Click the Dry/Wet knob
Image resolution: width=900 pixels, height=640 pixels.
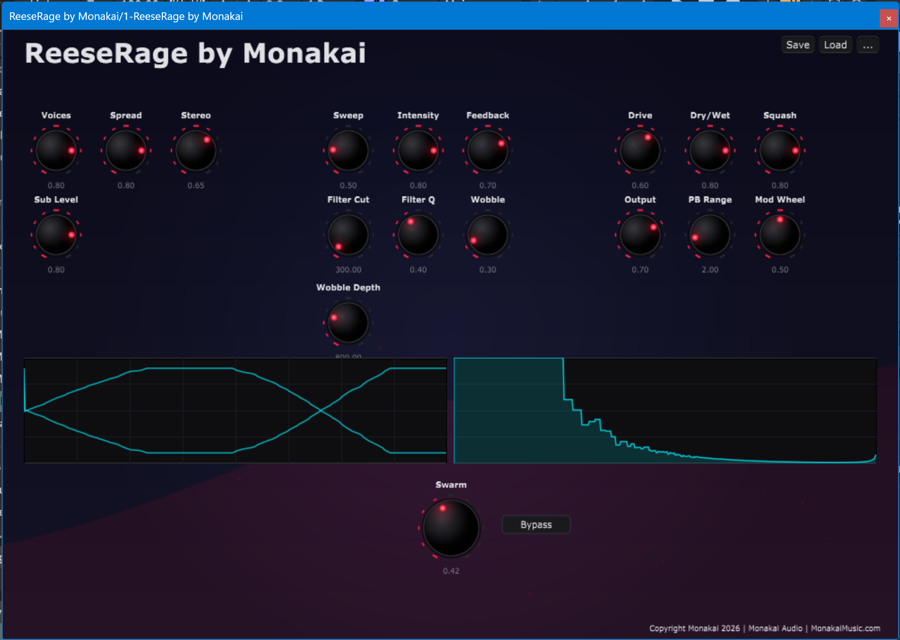click(x=710, y=151)
